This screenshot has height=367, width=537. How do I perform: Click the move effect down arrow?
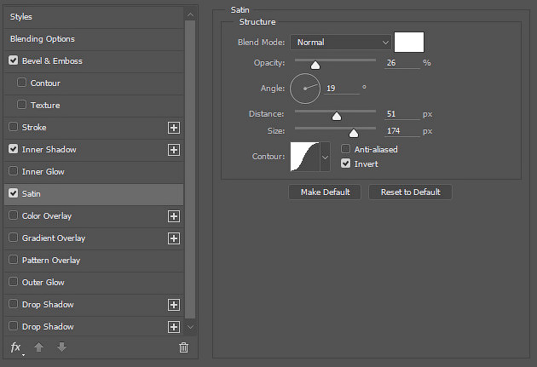point(61,347)
